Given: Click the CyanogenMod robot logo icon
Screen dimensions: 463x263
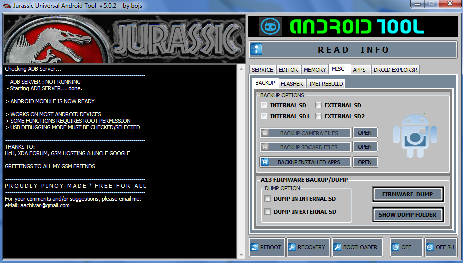Looking at the screenshot, I should pos(270,26).
